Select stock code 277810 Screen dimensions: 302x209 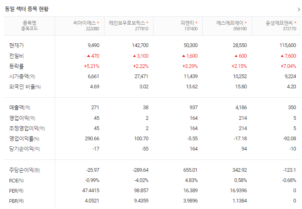coord(142,29)
